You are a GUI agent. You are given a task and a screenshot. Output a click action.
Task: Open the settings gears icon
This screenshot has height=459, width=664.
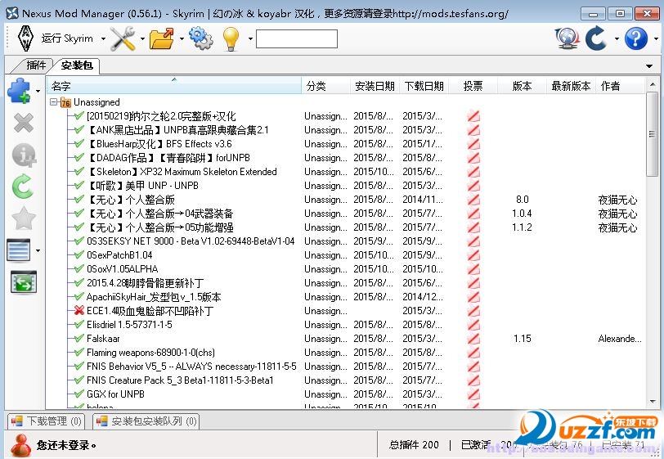pyautogui.click(x=201, y=38)
